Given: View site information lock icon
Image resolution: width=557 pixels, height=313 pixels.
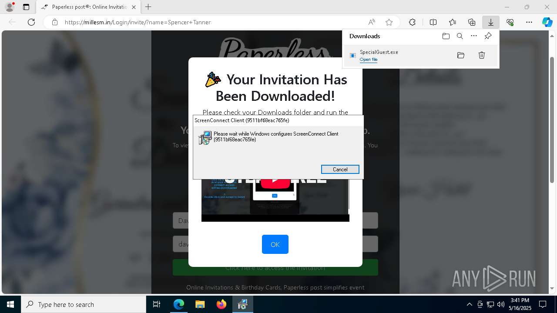Looking at the screenshot, I should (x=55, y=22).
